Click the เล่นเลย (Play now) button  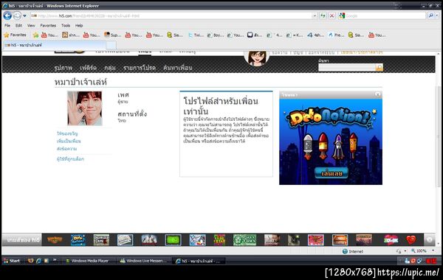(331, 173)
